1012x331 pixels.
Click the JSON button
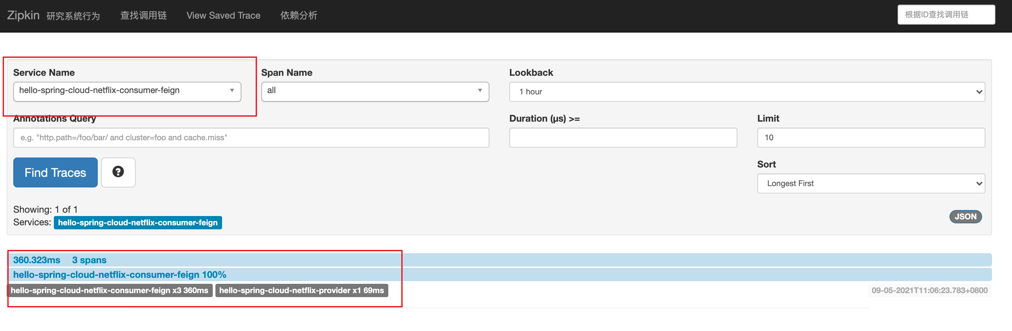click(965, 216)
